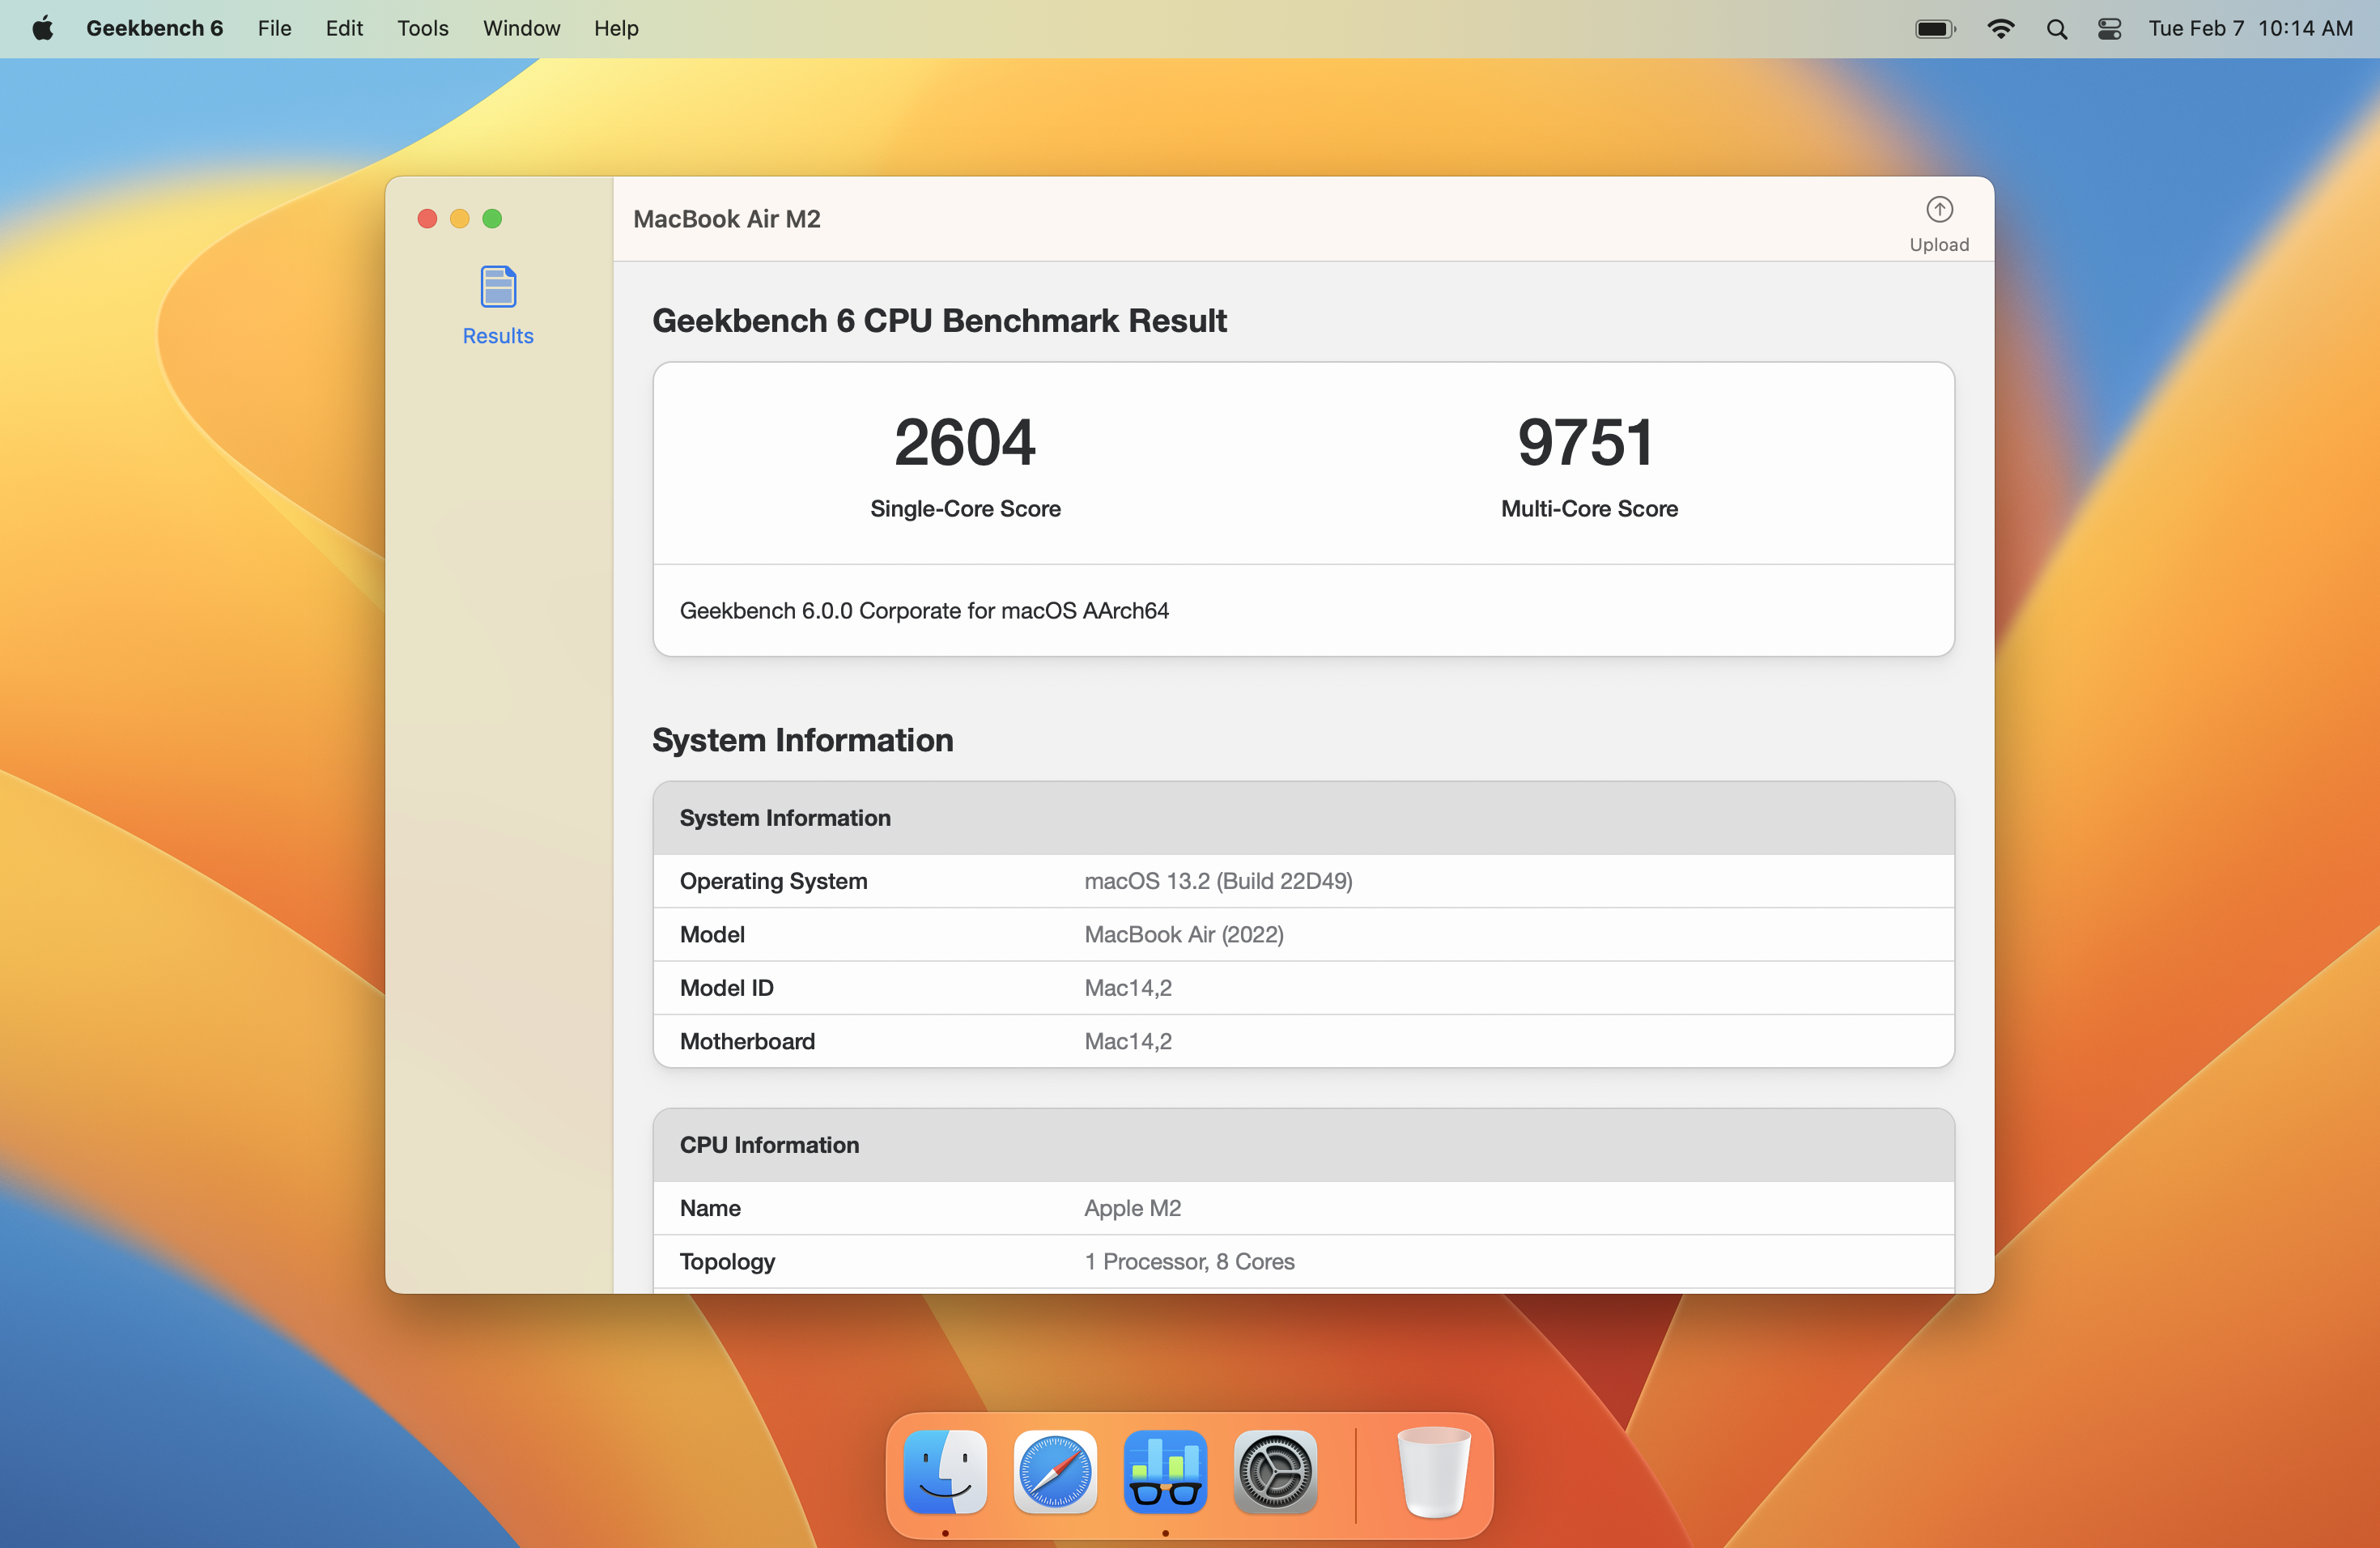The image size is (2380, 1548).
Task: Click the Apple M2 CPU name value
Action: (1133, 1207)
